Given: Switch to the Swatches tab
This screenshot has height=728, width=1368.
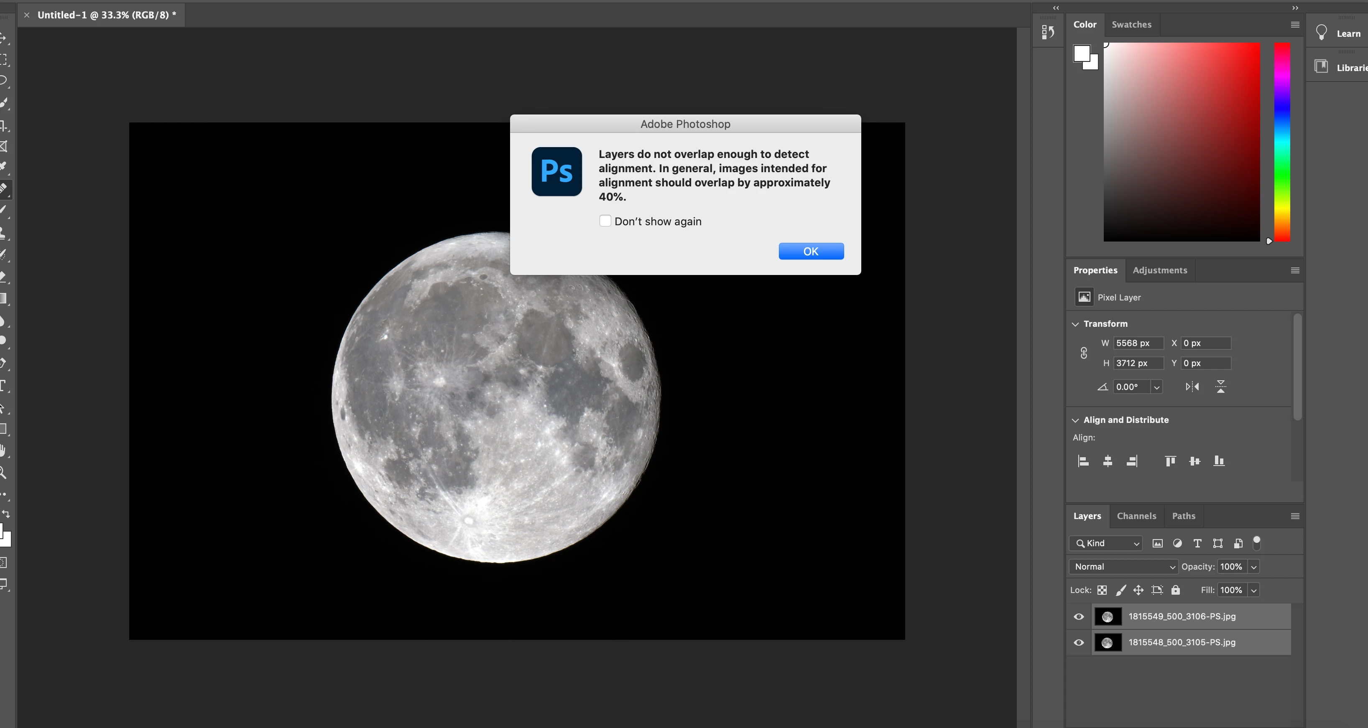Looking at the screenshot, I should [1131, 24].
